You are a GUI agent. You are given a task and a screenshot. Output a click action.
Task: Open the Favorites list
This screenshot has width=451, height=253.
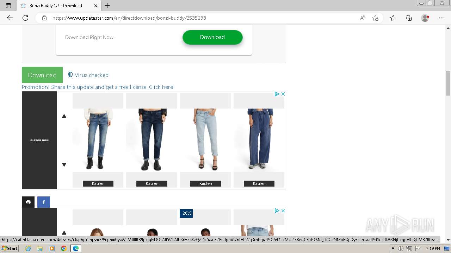click(x=393, y=18)
